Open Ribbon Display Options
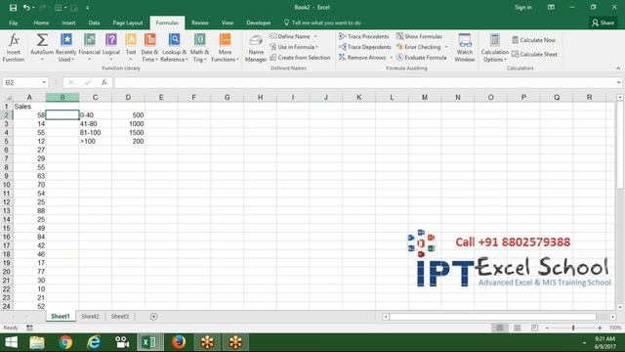This screenshot has width=625, height=352. point(551,7)
